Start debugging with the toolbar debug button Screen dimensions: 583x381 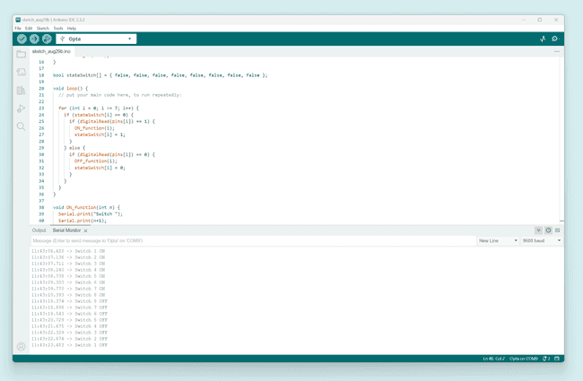47,39
